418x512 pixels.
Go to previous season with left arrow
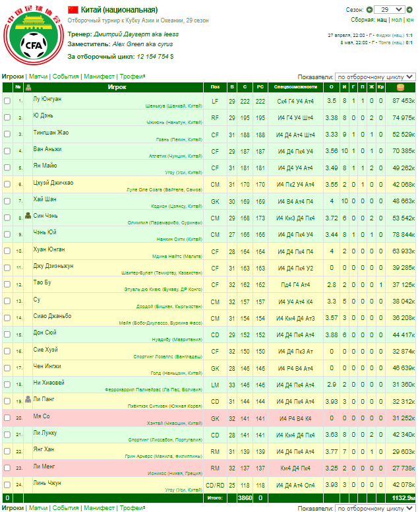tap(369, 10)
